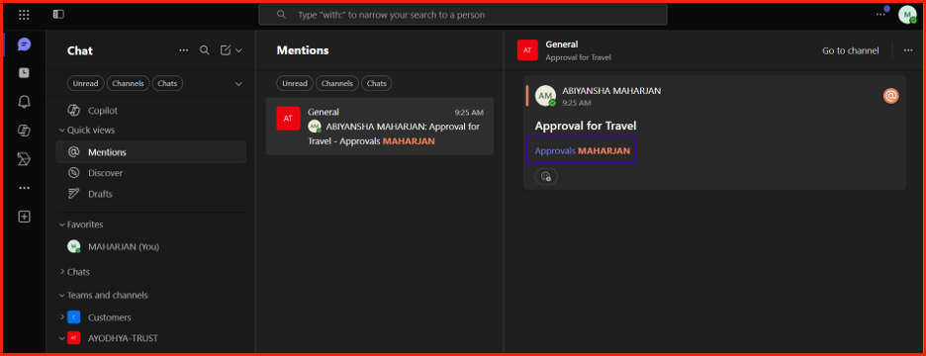The image size is (926, 356).
Task: Collapse Teams and channels section
Action: pyautogui.click(x=62, y=296)
